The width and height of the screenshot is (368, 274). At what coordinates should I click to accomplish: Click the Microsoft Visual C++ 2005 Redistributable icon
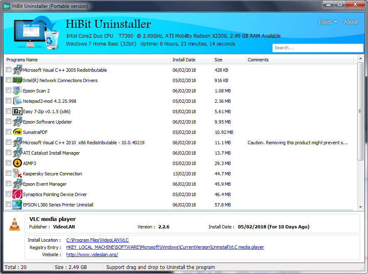pos(17,70)
